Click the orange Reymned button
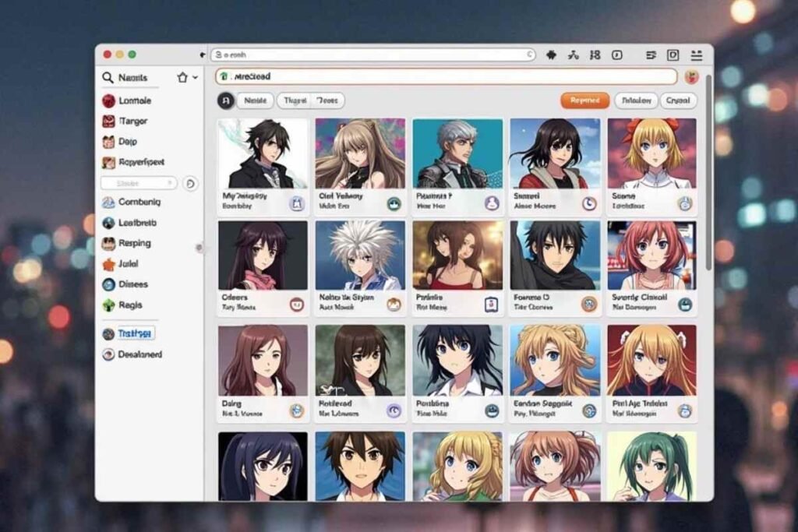 coord(584,100)
